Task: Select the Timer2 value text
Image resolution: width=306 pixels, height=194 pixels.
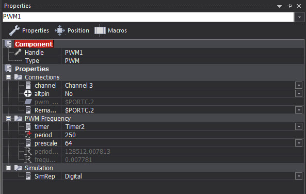Action: click(x=75, y=126)
